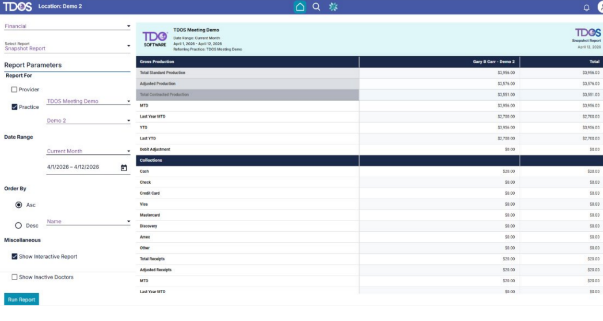The height and width of the screenshot is (321, 603).
Task: Click the 4/1/2026 date range input field
Action: tap(72, 166)
